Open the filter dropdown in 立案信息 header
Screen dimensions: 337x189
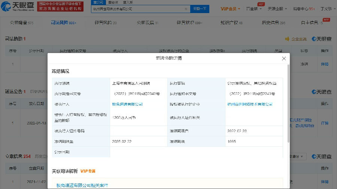298,157
